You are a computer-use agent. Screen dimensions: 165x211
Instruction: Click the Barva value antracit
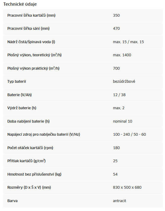119,201
